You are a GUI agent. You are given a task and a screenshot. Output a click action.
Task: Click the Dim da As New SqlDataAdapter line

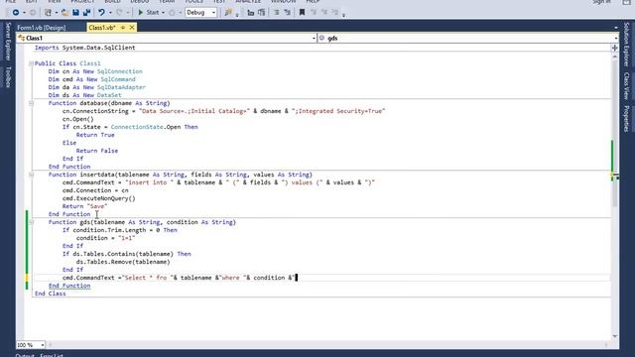pos(97,87)
